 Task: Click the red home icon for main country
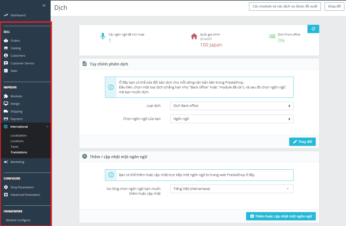194,36
